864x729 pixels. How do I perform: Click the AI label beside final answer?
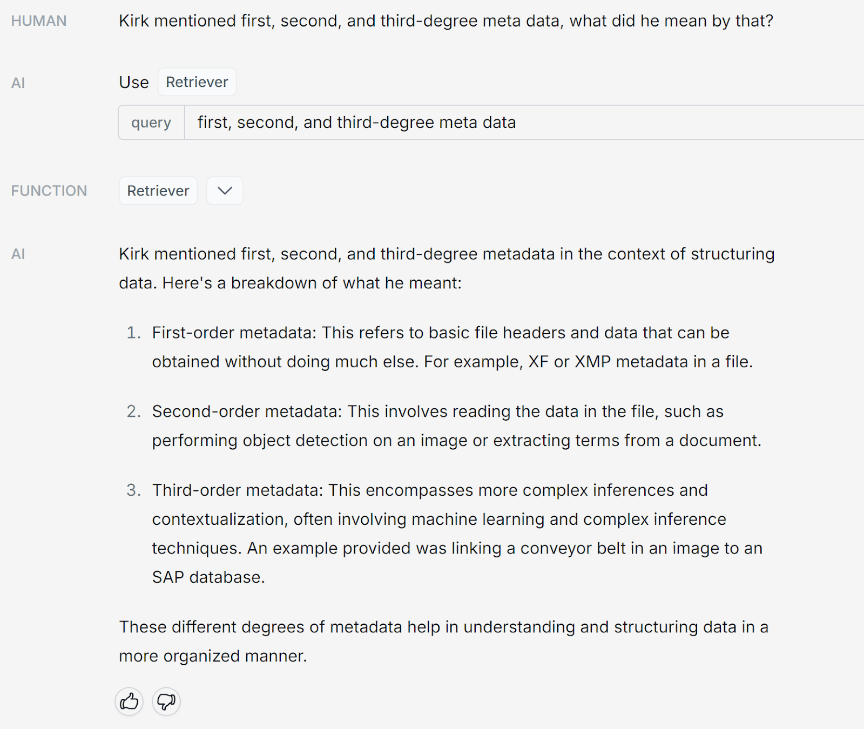pyautogui.click(x=18, y=254)
